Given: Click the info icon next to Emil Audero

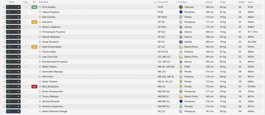Looking at the screenshot, I should tap(40, 7).
